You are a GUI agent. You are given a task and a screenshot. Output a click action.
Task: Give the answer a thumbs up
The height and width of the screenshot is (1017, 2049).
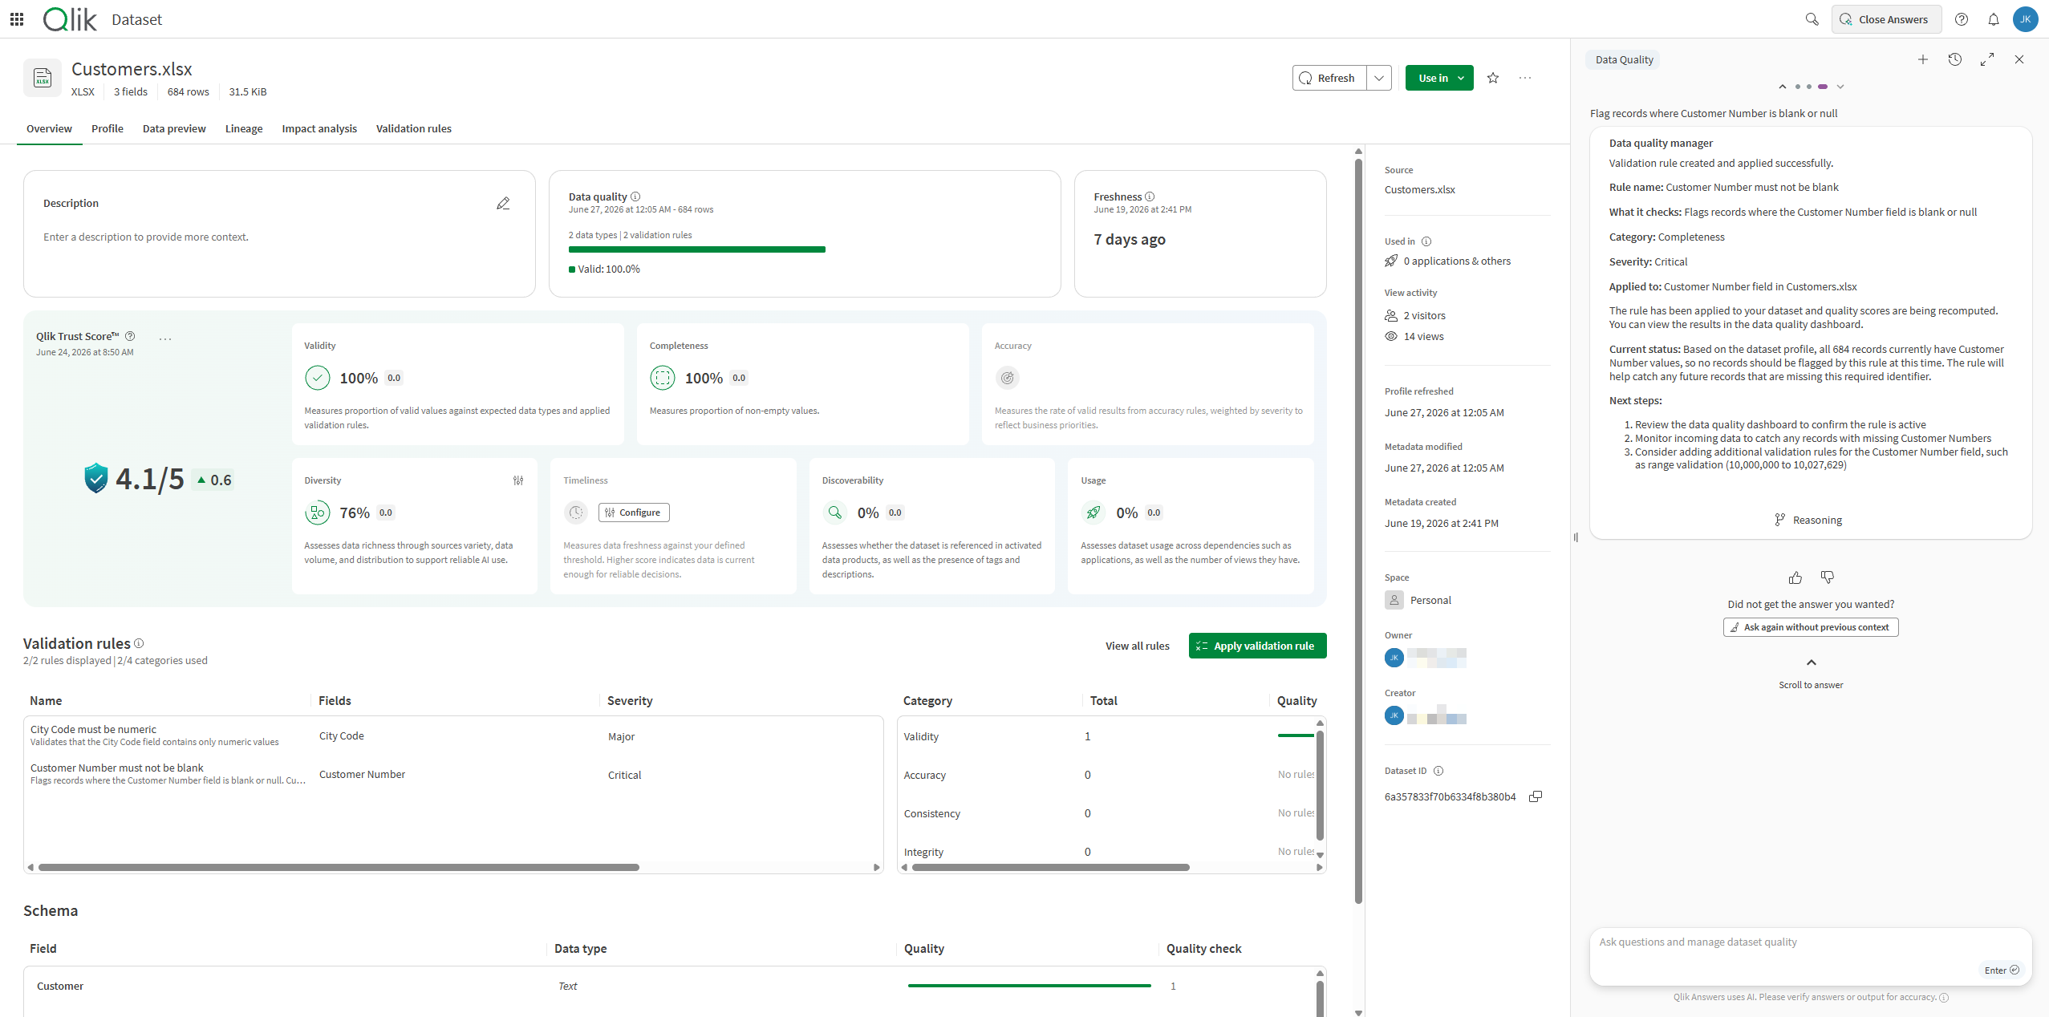click(1795, 577)
